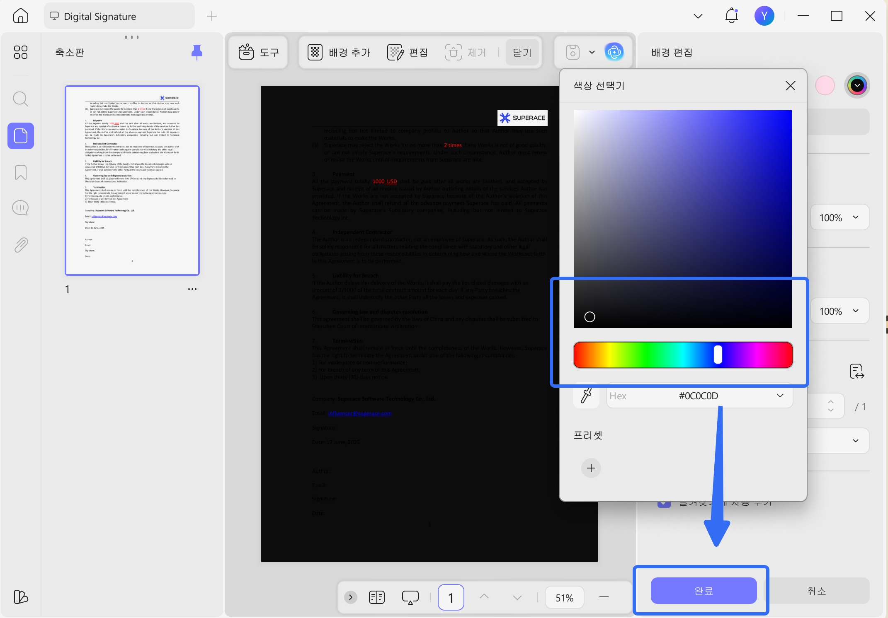Expand the save options arrow

(592, 52)
